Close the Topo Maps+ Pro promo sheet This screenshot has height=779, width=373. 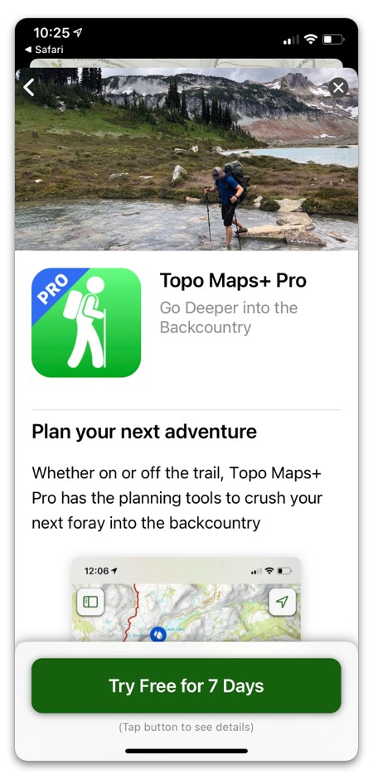pos(338,88)
